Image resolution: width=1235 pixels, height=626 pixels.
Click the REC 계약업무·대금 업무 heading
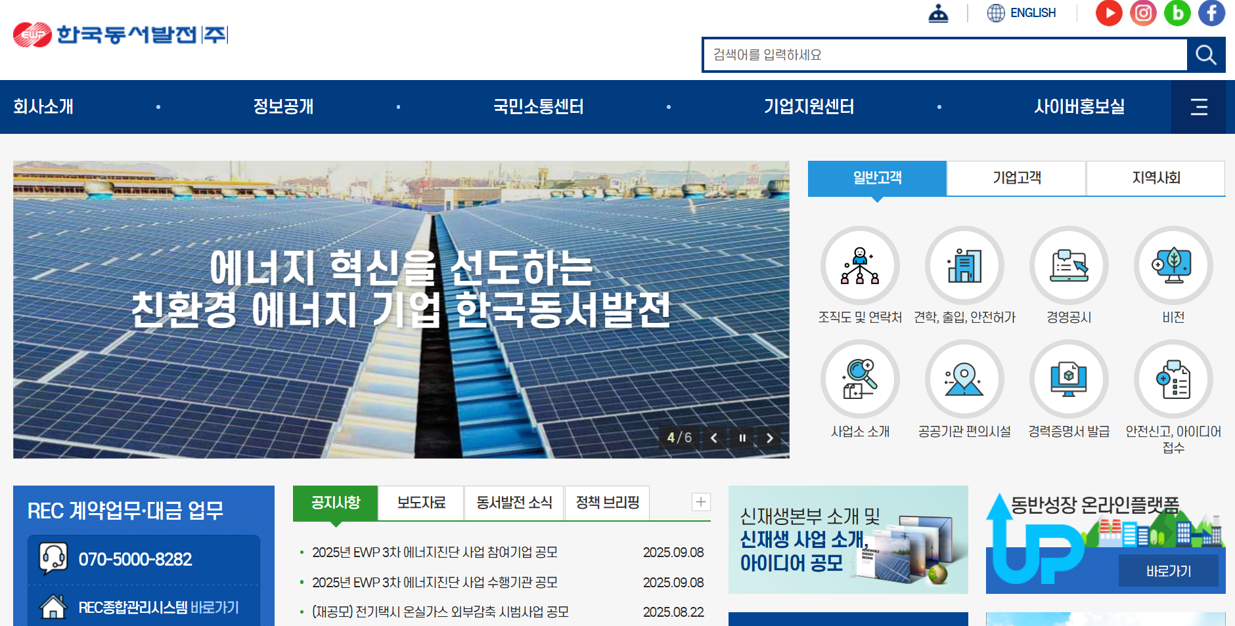[125, 511]
